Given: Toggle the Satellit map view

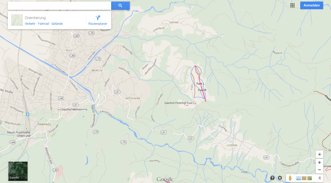Looking at the screenshot, I should (x=18, y=171).
